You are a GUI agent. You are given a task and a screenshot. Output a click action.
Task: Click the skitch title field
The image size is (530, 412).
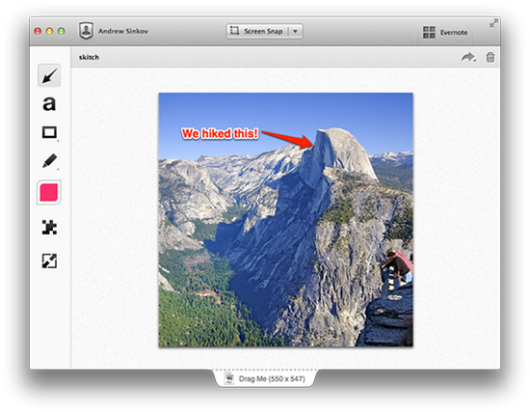coord(89,57)
